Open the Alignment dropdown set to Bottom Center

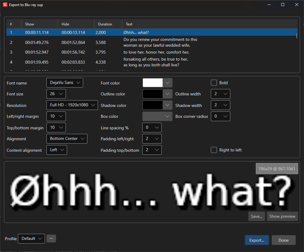coord(67,138)
